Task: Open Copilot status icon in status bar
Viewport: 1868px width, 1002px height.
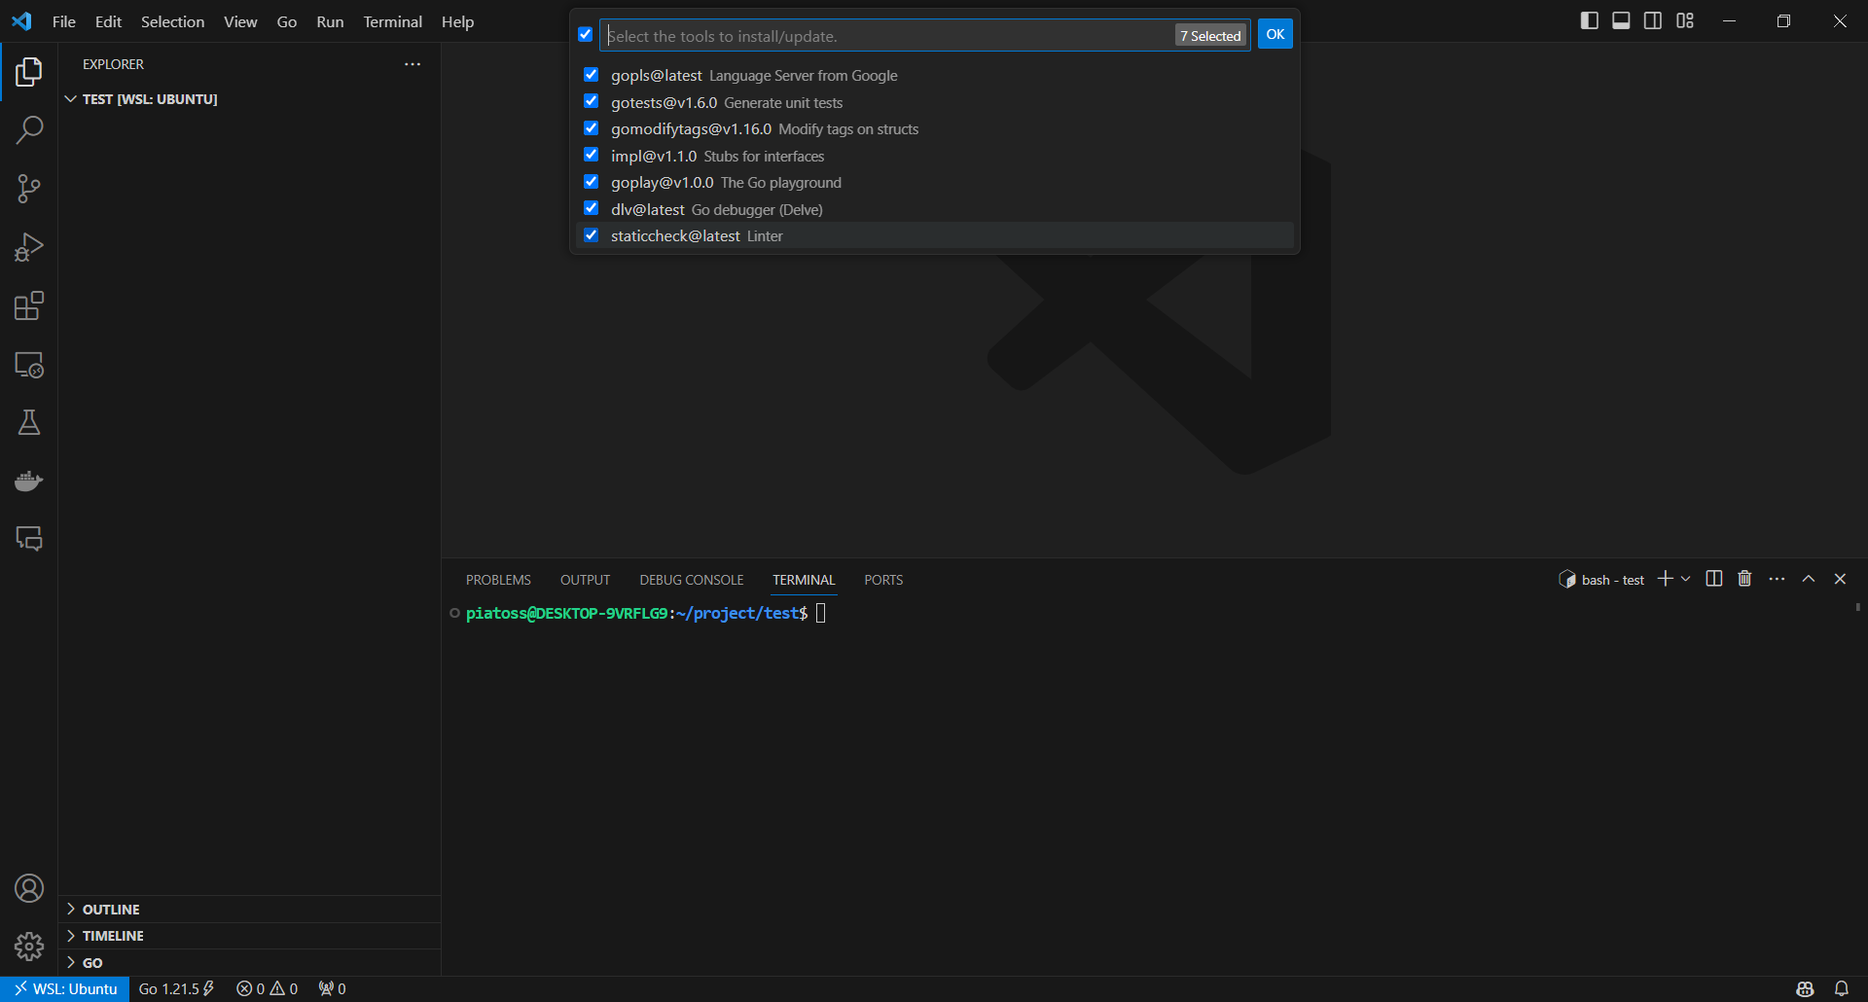Action: pos(1805,989)
